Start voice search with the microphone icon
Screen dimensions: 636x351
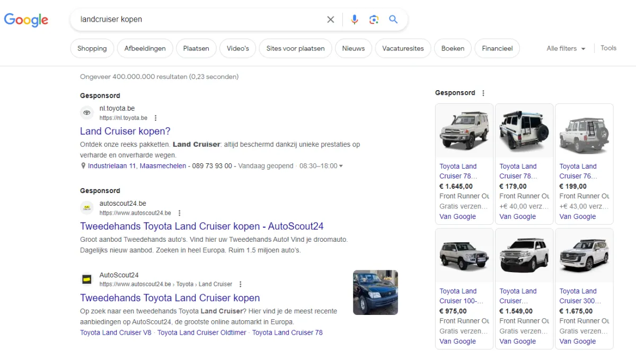355,20
